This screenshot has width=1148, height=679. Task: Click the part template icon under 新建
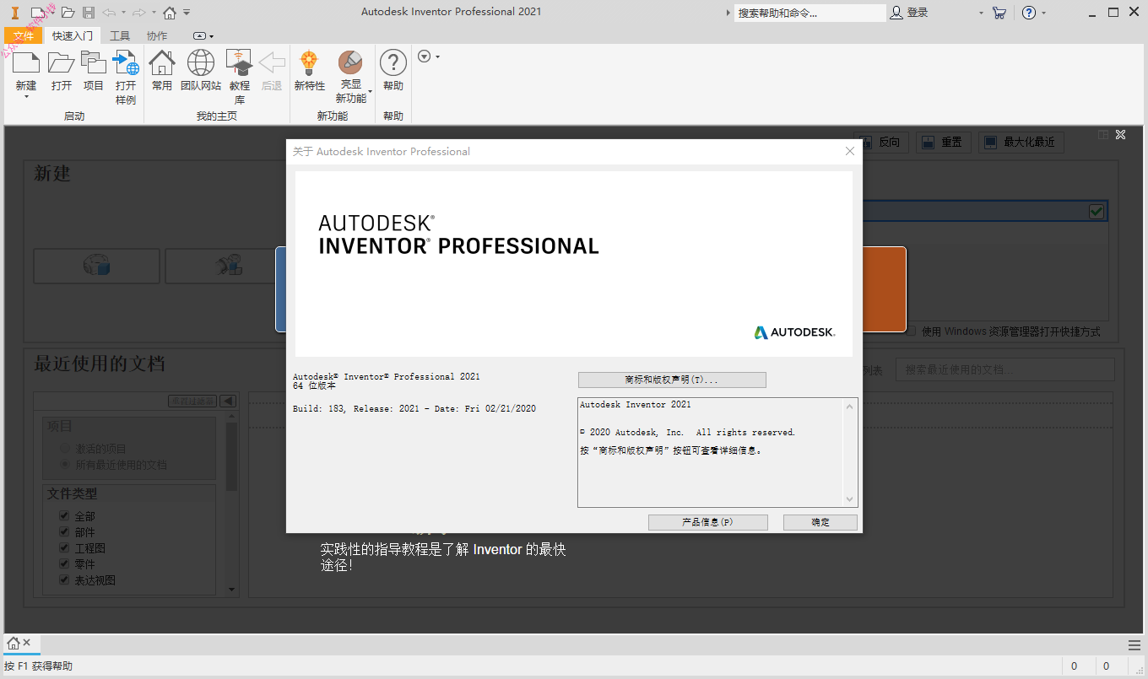[97, 266]
